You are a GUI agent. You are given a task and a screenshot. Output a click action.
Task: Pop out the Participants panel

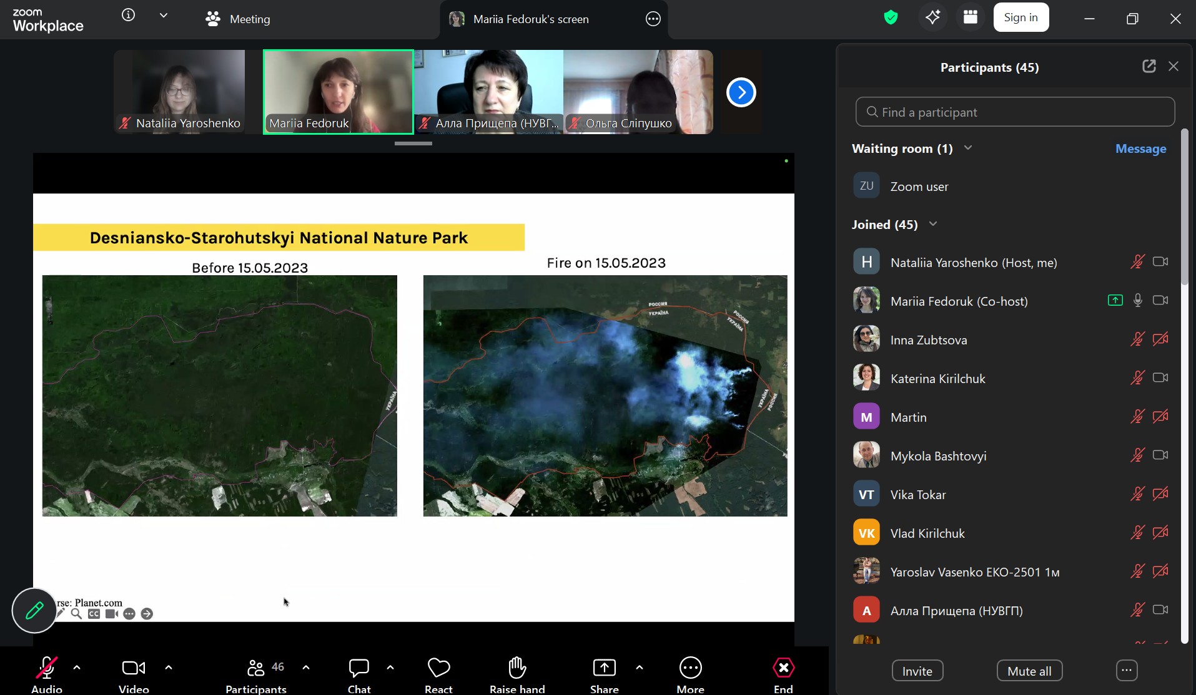[1149, 67]
